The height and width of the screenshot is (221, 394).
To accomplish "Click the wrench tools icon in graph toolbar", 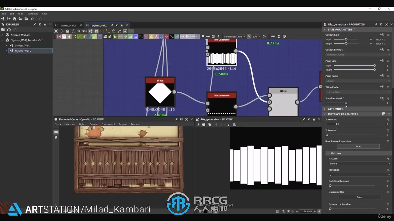I will click(x=119, y=31).
